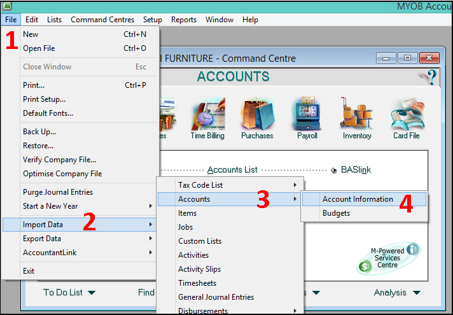This screenshot has height=315, width=453.
Task: Expand the Export Data submenu
Action: click(80, 239)
